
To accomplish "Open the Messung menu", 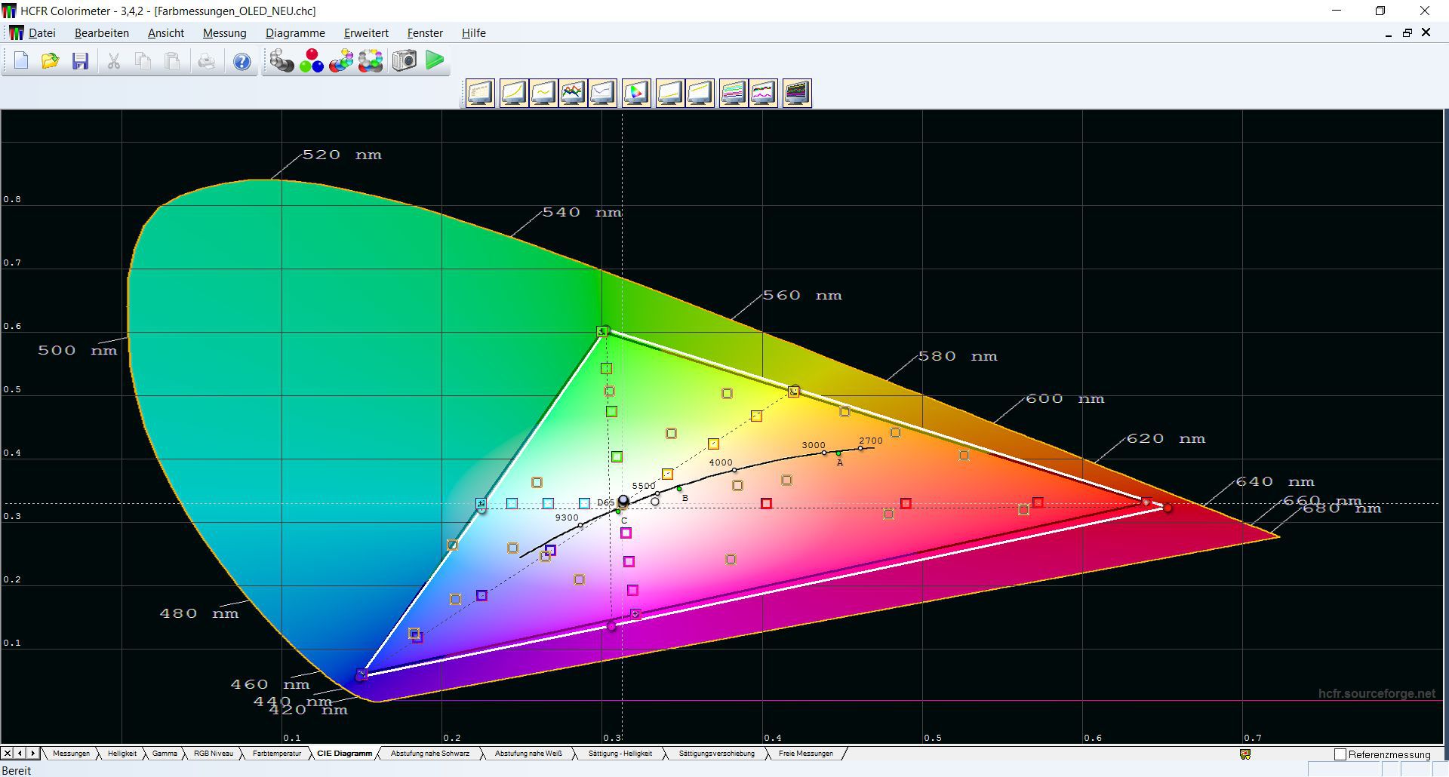I will pyautogui.click(x=224, y=33).
